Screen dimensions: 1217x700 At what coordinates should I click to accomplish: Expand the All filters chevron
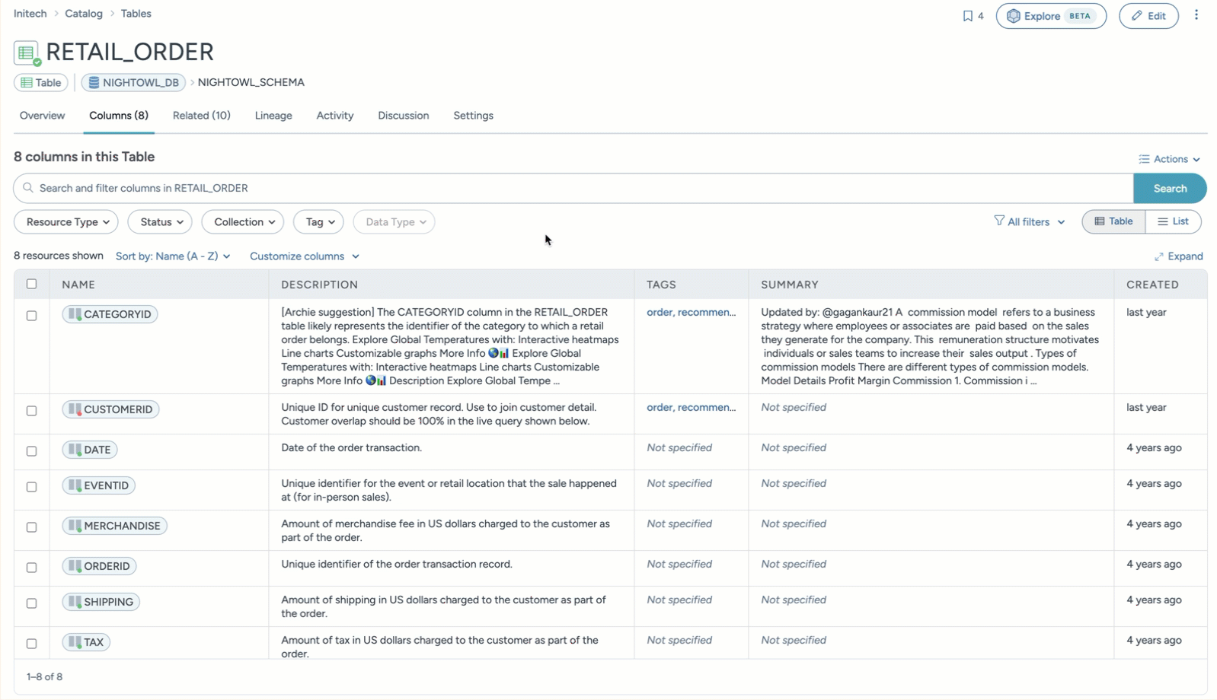tap(1061, 222)
